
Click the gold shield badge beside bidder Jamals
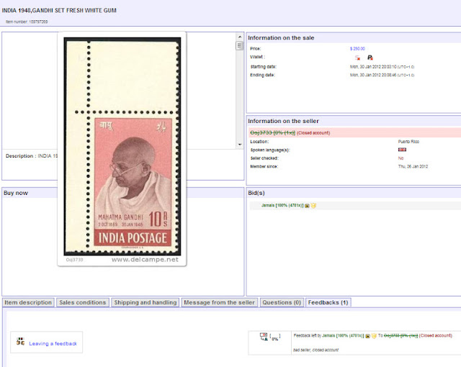313,206
